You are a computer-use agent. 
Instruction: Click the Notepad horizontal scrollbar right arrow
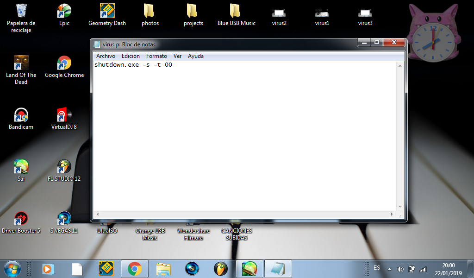[x=392, y=214]
